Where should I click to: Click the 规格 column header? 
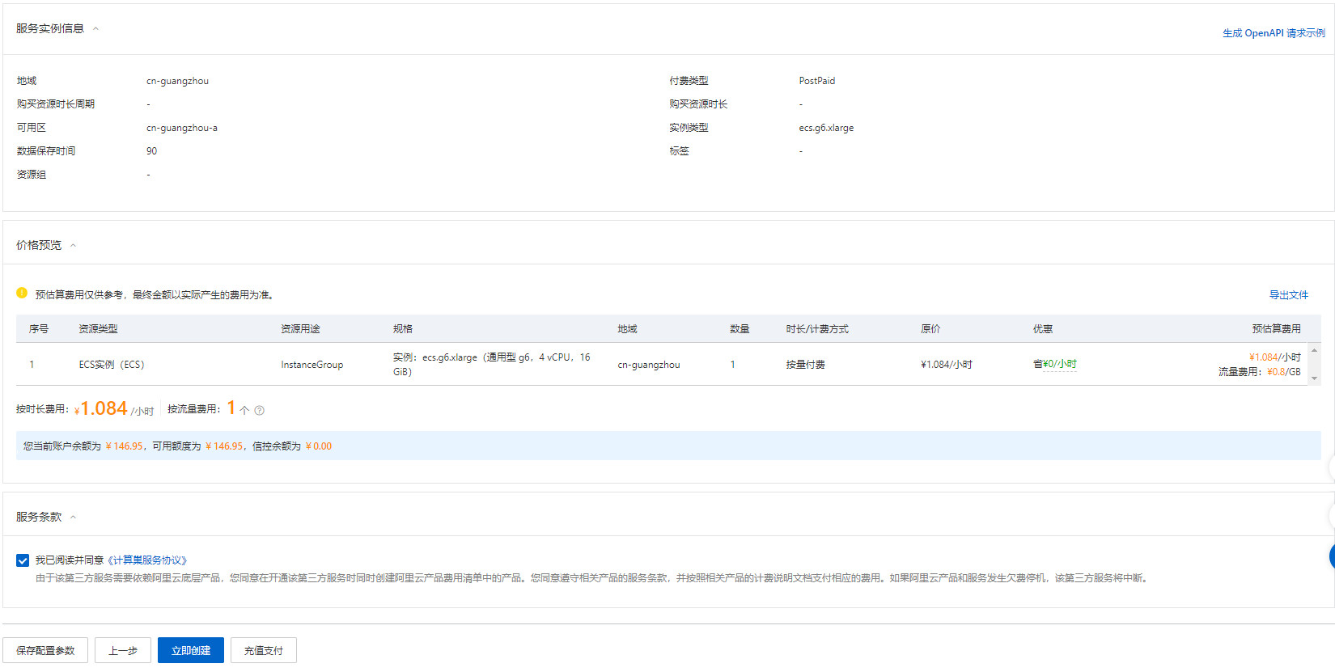(403, 329)
